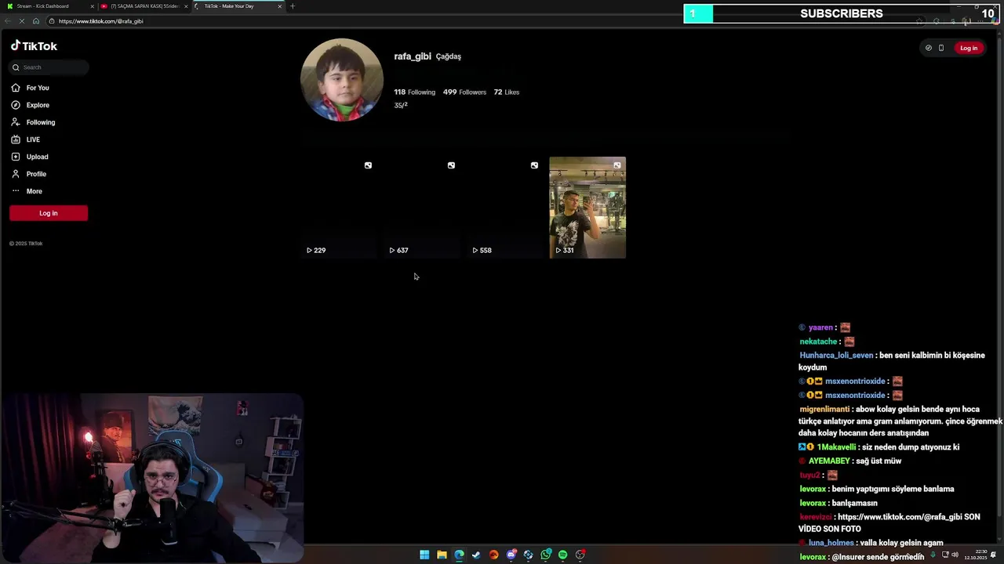Open the post with 637 views
This screenshot has height=564, width=1004.
(421, 208)
